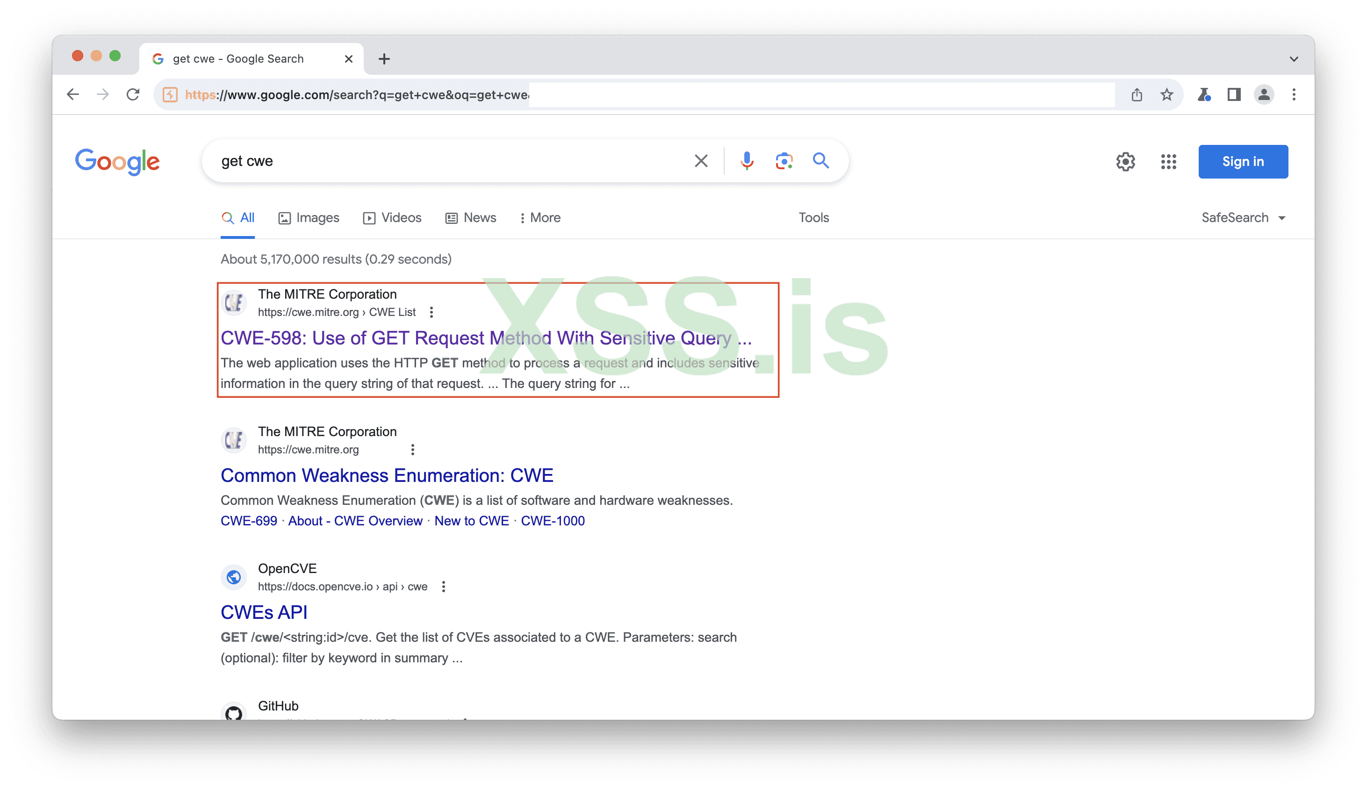Click the voice search microphone icon
The width and height of the screenshot is (1367, 789).
pyautogui.click(x=746, y=161)
